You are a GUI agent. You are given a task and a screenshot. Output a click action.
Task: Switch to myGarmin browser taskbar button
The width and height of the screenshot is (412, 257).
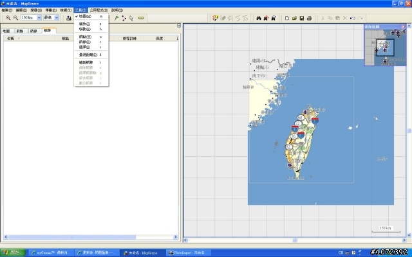coord(50,253)
